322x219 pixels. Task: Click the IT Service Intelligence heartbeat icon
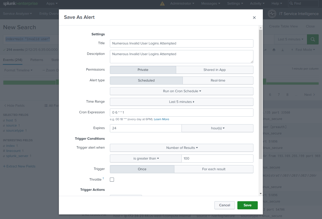272,14
